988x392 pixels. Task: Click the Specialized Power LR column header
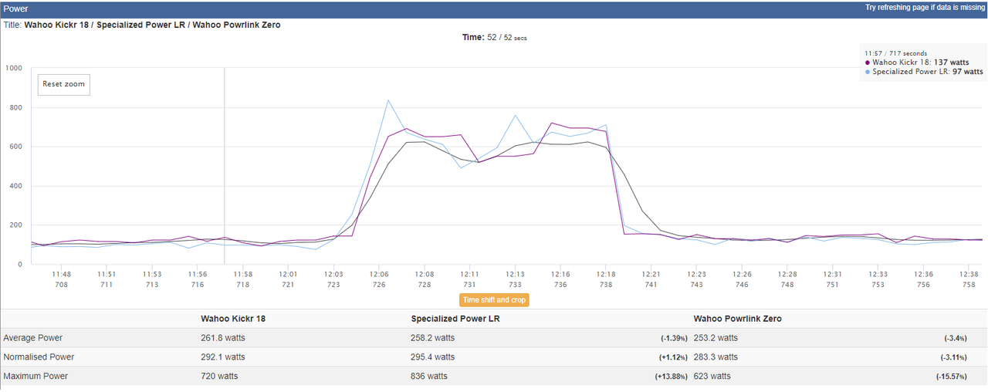[455, 318]
